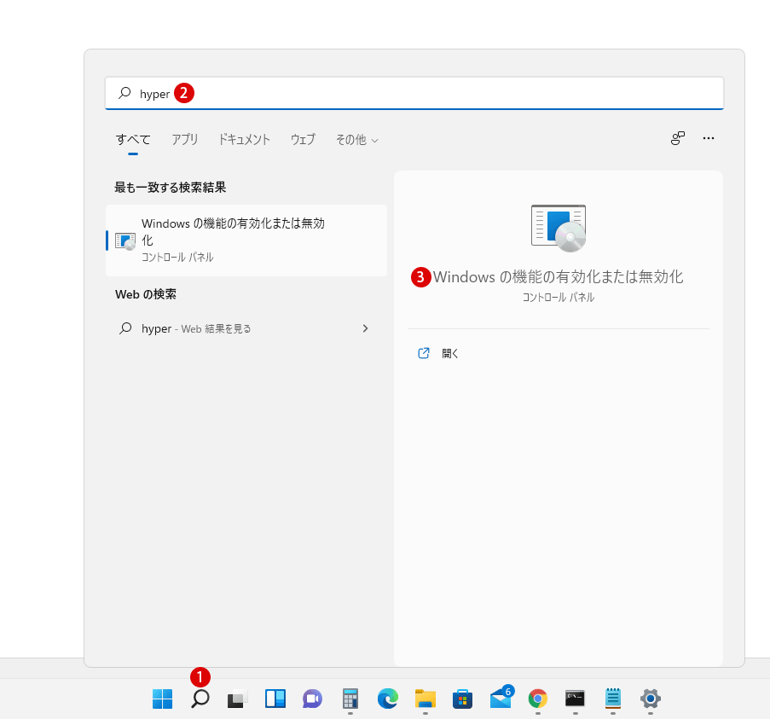770x719 pixels.
Task: Launch Teams Chat from taskbar
Action: 312,699
